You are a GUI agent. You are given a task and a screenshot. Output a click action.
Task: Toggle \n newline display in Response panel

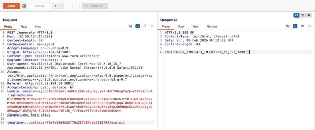pyautogui.click(x=302, y=27)
